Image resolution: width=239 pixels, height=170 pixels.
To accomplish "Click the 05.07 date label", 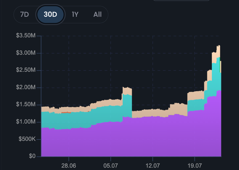I will click(x=111, y=165).
